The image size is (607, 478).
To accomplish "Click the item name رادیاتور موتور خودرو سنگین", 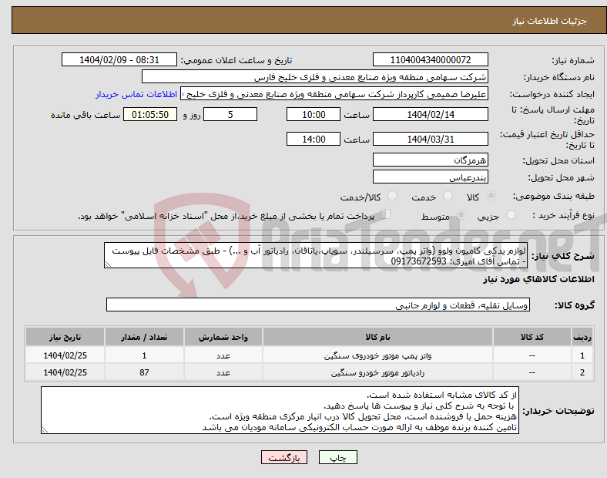I will (377, 372).
